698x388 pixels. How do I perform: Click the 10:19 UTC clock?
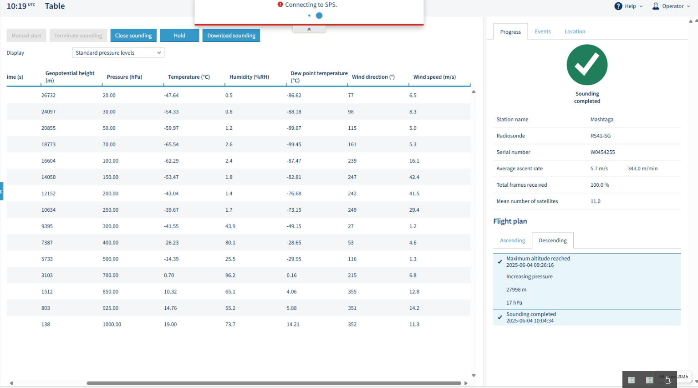pyautogui.click(x=20, y=6)
